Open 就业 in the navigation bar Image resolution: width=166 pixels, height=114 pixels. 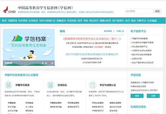(x=133, y=21)
